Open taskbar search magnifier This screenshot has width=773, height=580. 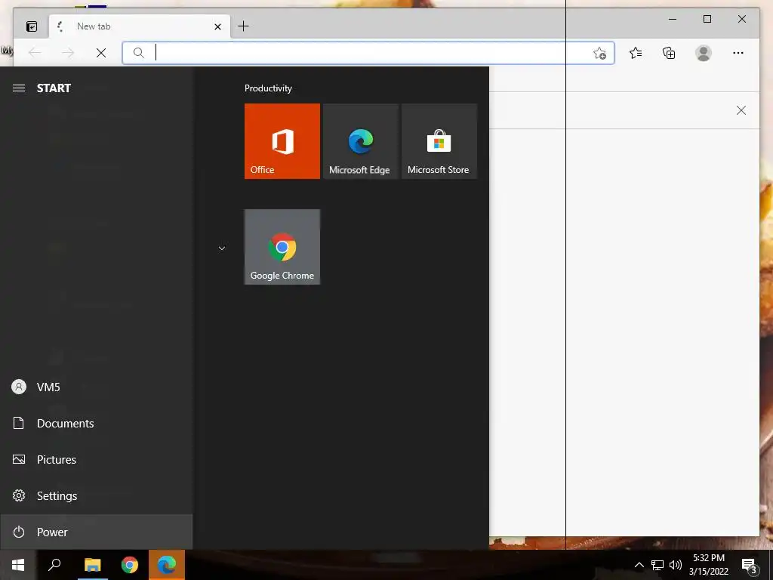54,565
